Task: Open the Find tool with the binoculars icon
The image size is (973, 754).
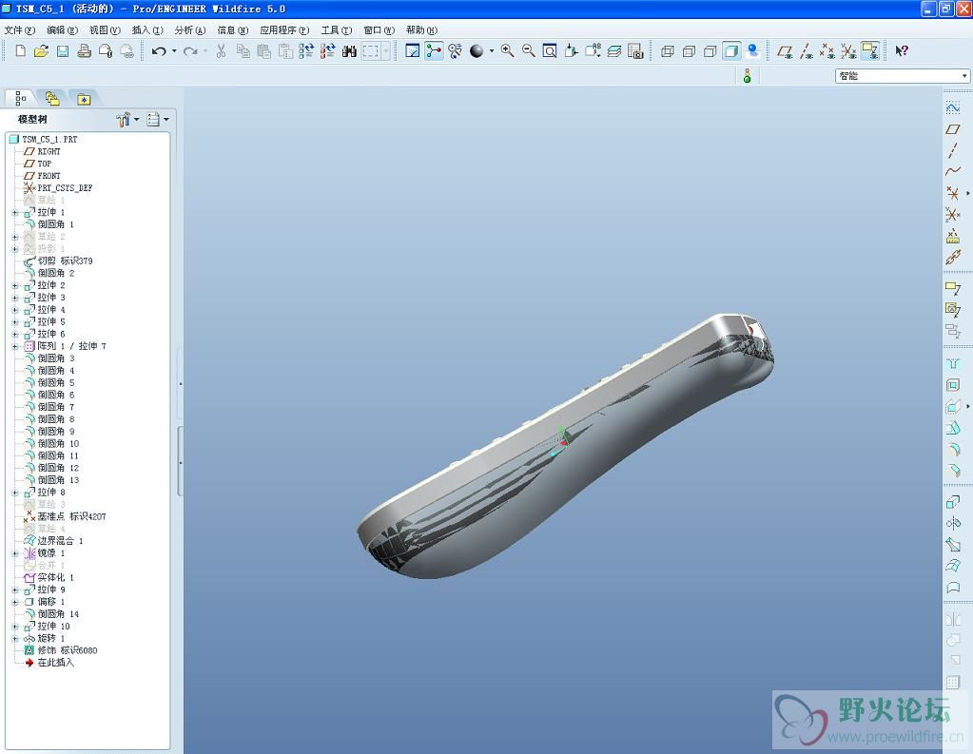Action: coord(349,51)
